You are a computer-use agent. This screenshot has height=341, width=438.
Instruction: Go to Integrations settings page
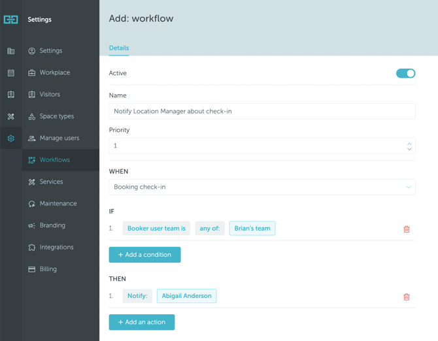tap(56, 247)
